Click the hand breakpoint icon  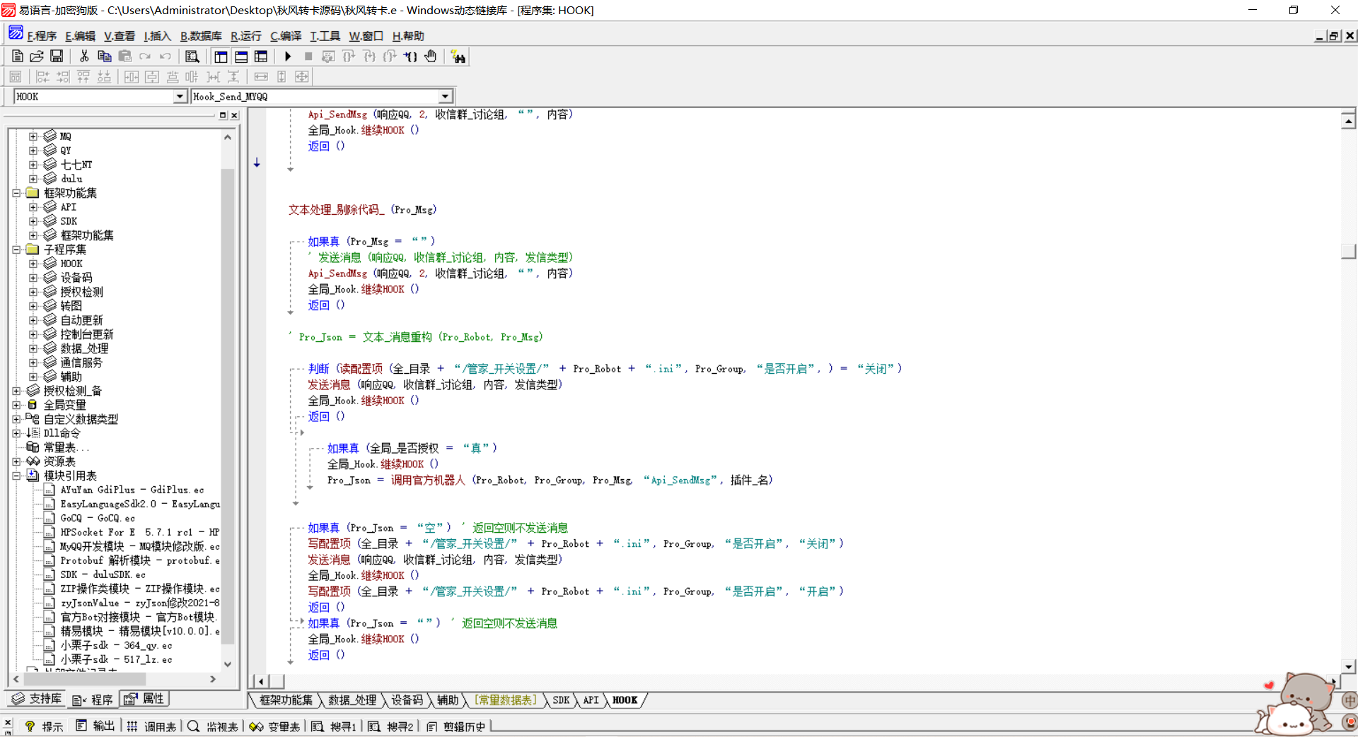[431, 57]
